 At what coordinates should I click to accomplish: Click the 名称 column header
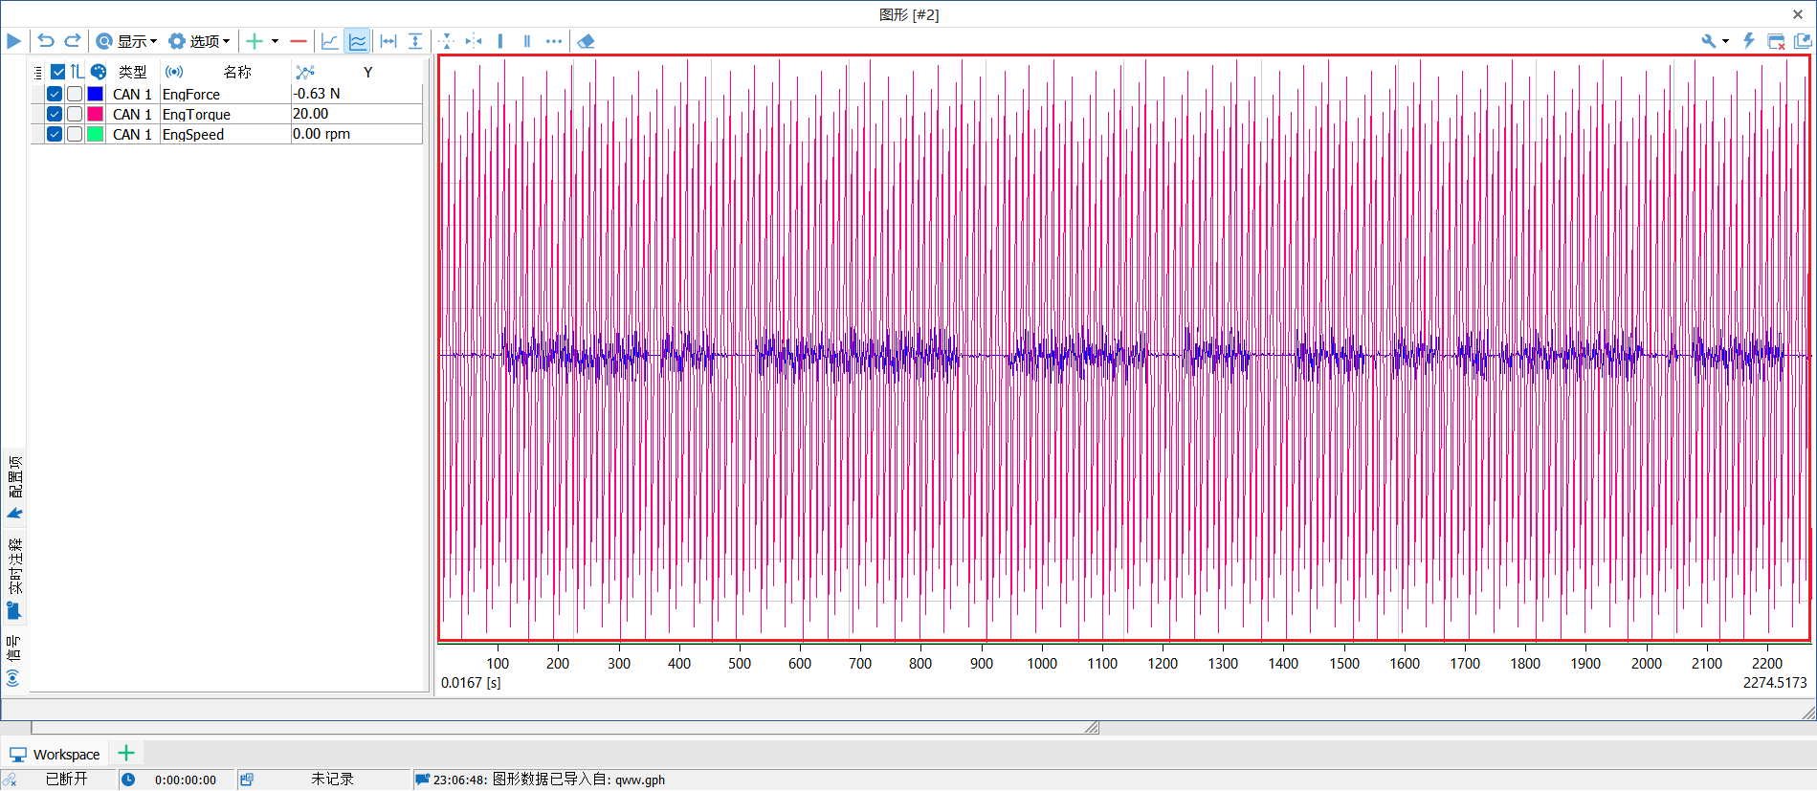coord(237,72)
